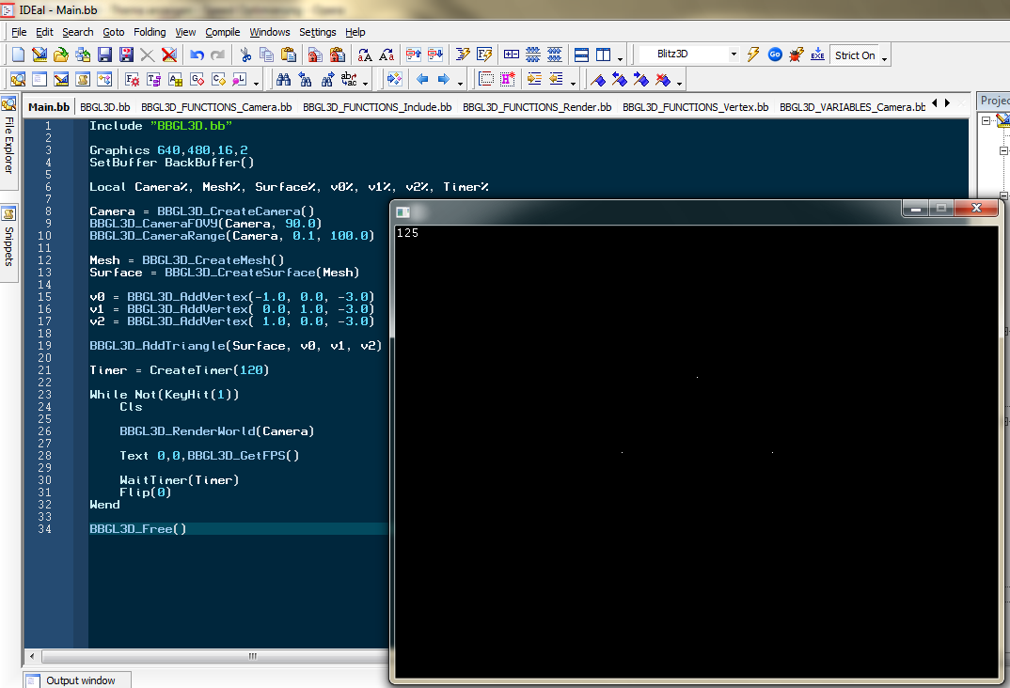Open the Blitz3D compiler dropdown
This screenshot has height=688, width=1010.
(734, 55)
